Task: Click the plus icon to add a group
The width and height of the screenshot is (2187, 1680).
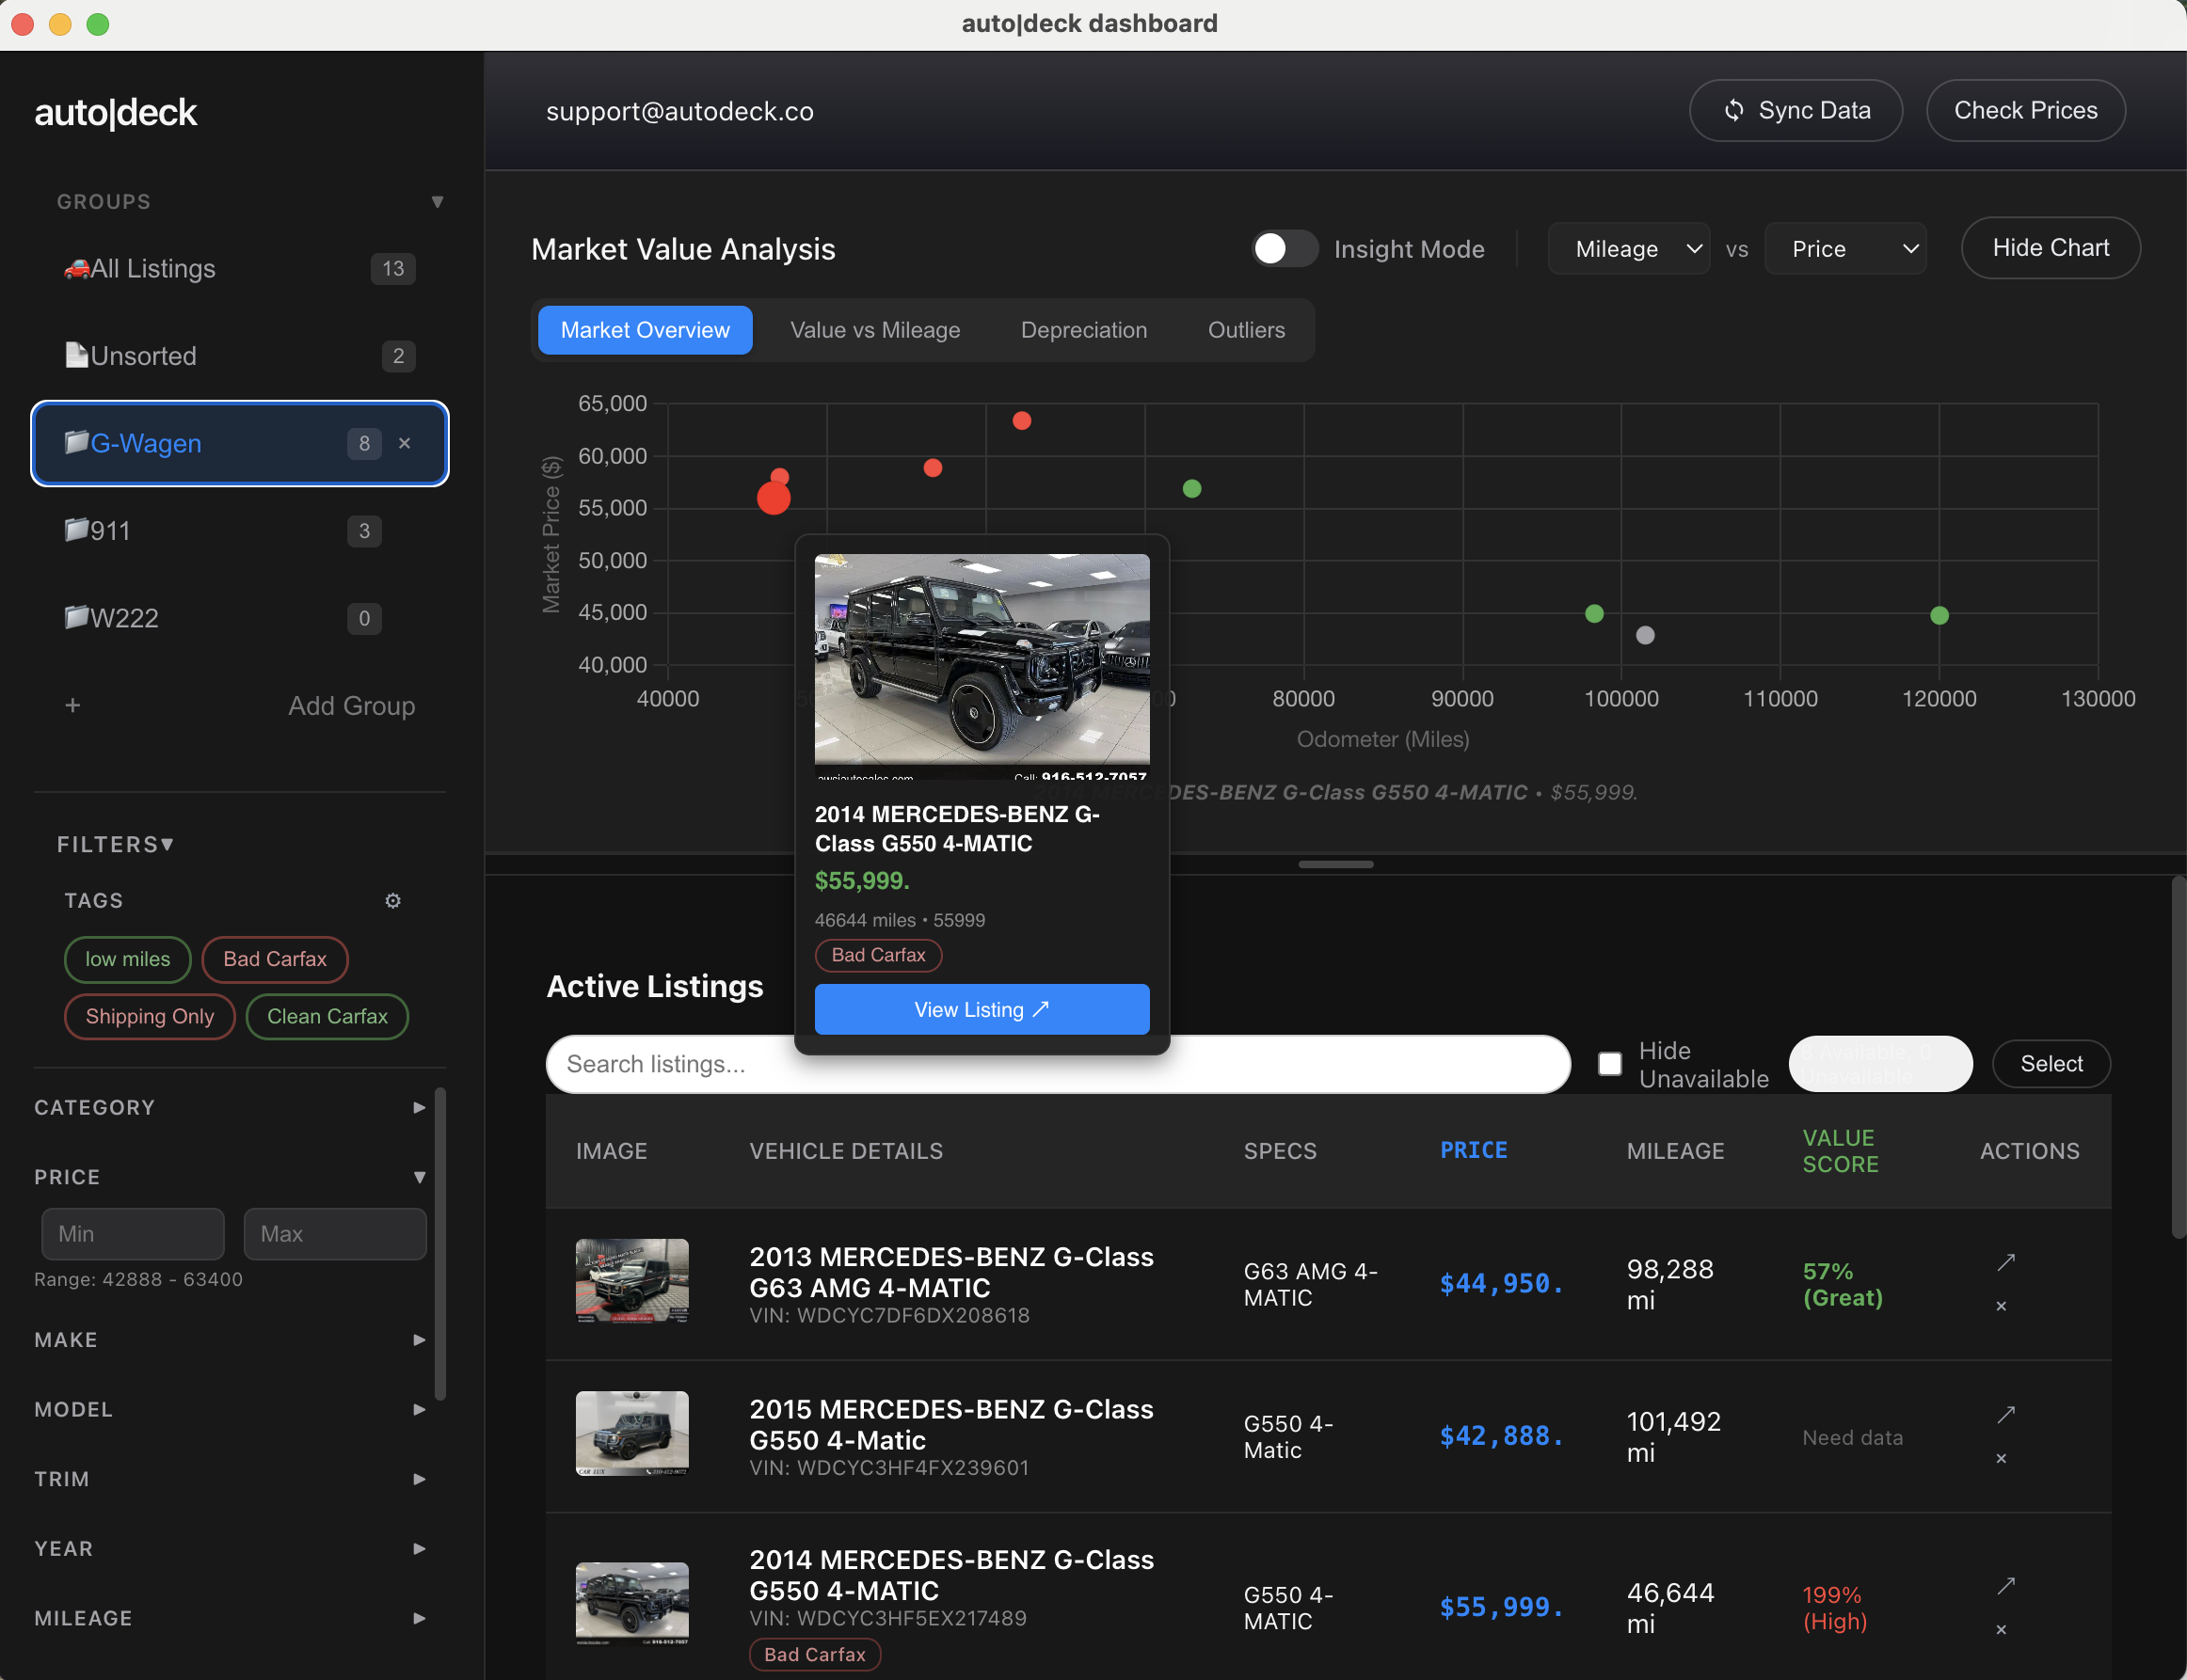Action: [x=73, y=705]
